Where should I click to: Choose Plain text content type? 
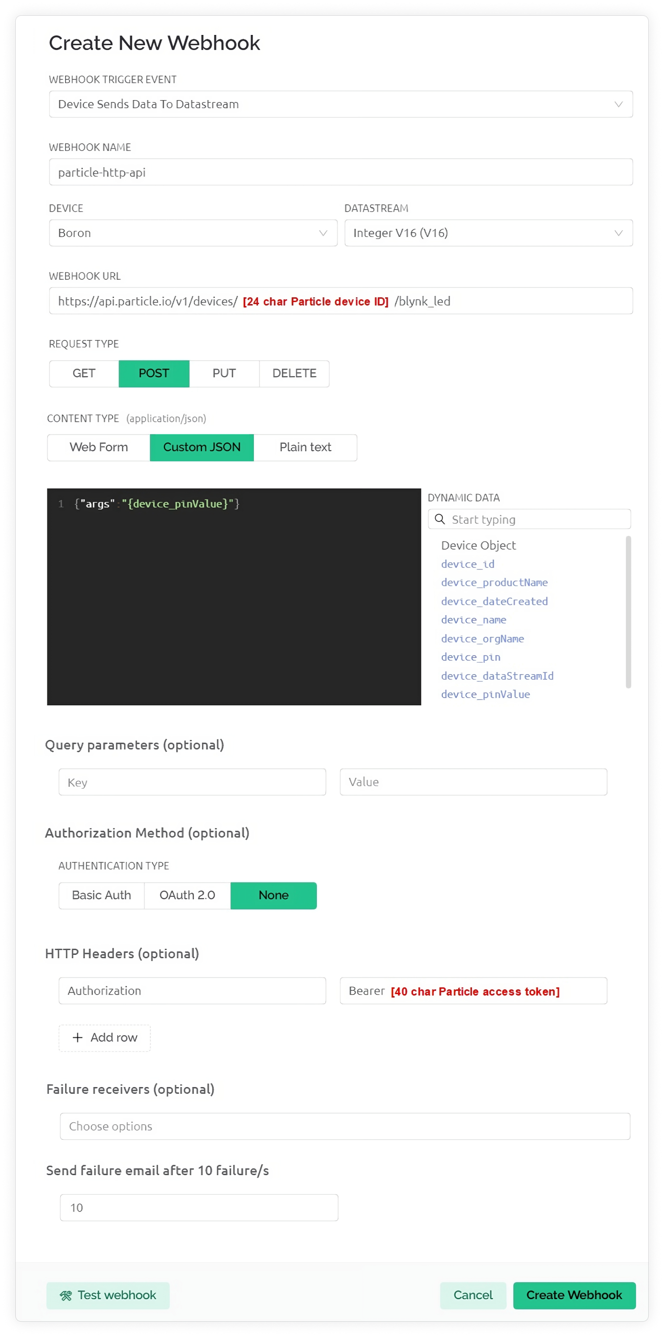[x=305, y=447]
